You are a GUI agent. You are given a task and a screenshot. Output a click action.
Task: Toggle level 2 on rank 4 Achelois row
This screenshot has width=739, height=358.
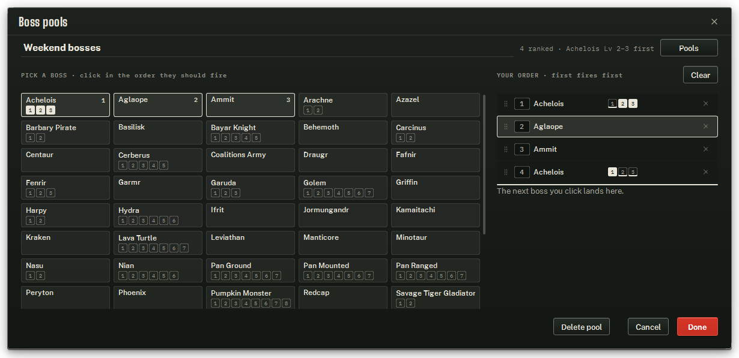click(x=622, y=172)
